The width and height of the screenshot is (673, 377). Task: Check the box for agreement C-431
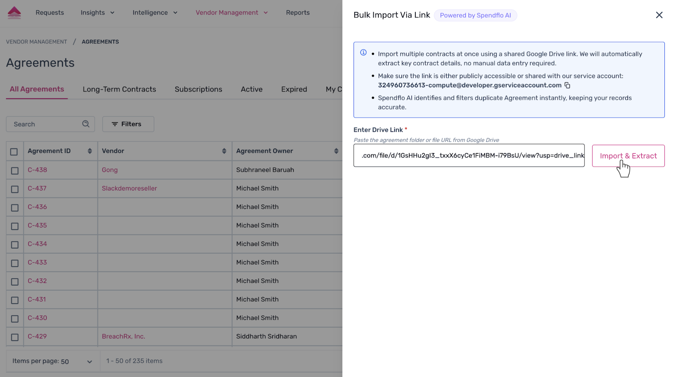[x=15, y=300]
